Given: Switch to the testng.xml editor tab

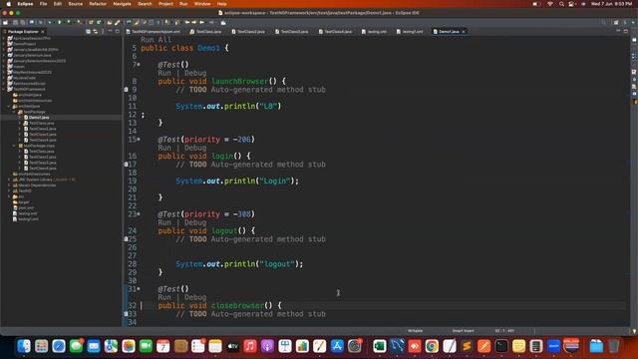Looking at the screenshot, I should pyautogui.click(x=374, y=31).
